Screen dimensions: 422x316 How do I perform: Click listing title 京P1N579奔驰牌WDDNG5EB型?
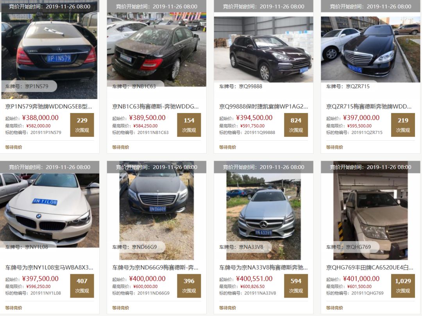click(49, 107)
